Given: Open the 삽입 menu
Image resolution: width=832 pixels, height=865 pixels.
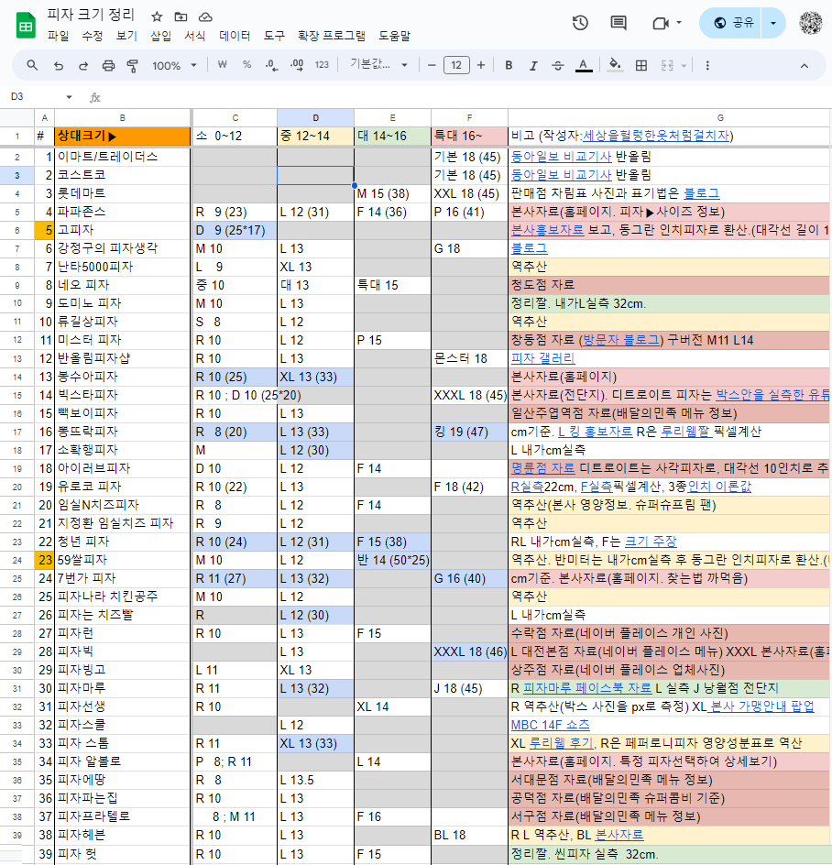Looking at the screenshot, I should (160, 36).
